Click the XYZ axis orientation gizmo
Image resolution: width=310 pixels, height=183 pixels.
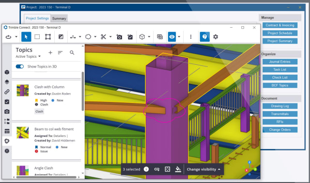click(250, 168)
